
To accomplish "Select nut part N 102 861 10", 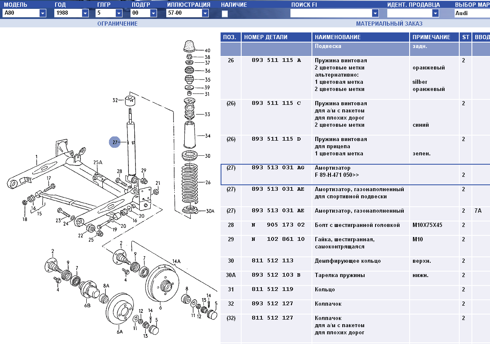I will (x=278, y=239).
